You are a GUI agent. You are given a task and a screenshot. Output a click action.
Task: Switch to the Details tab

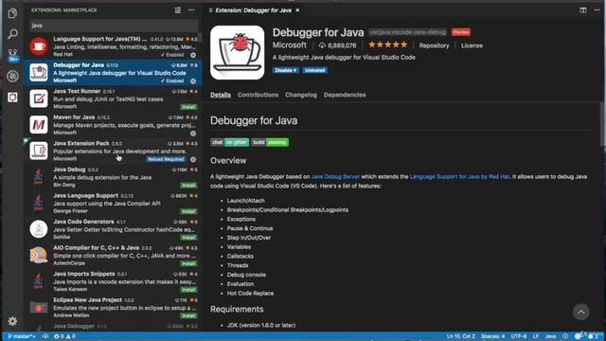(221, 95)
